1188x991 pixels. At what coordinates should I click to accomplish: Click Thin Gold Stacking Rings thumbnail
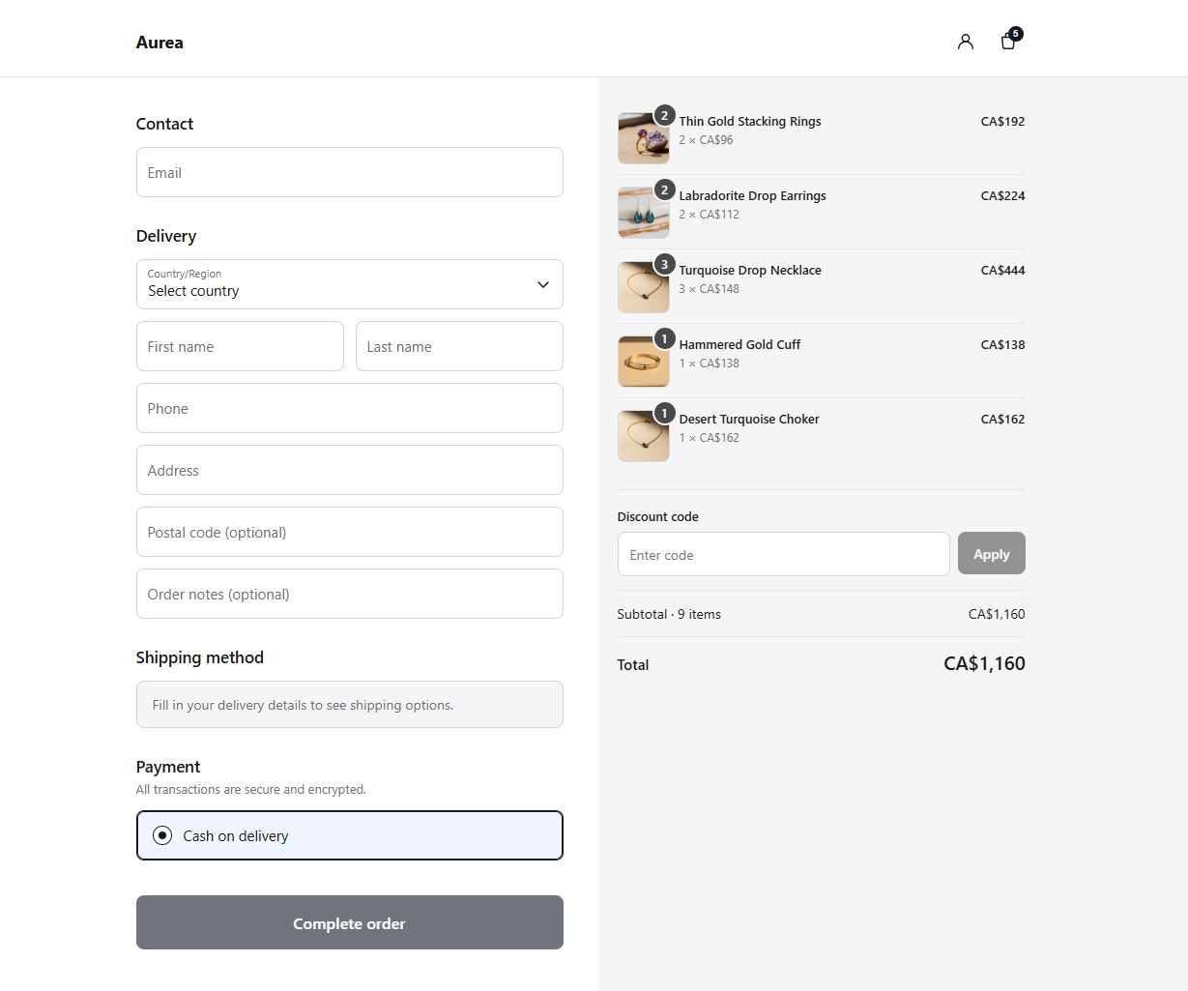click(x=644, y=138)
